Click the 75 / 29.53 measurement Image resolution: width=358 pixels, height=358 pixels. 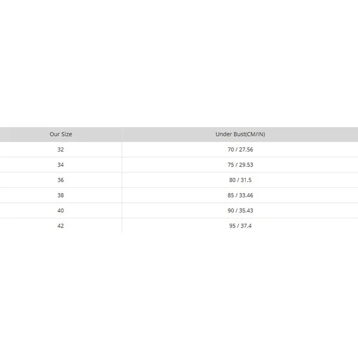pos(240,165)
